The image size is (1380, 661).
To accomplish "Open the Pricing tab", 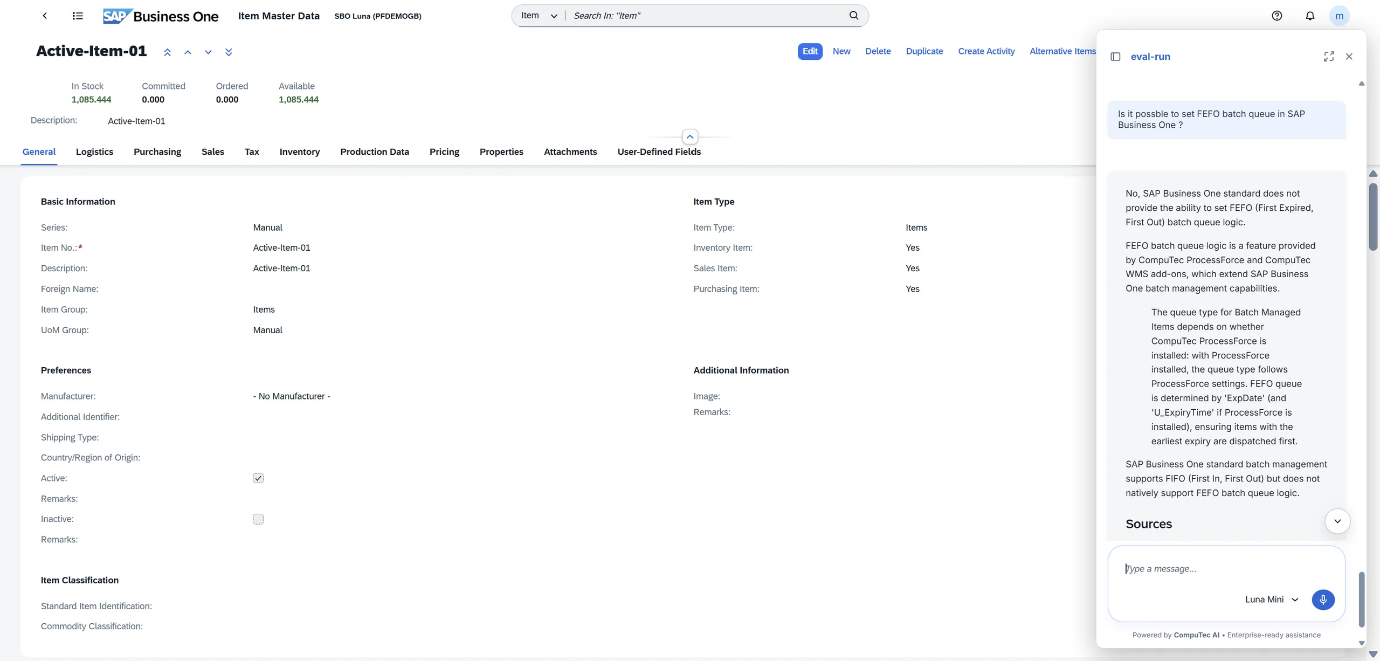I will pyautogui.click(x=444, y=152).
